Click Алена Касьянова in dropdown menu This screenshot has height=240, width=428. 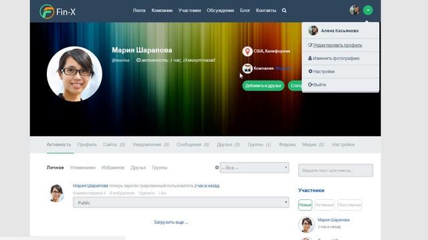point(340,31)
